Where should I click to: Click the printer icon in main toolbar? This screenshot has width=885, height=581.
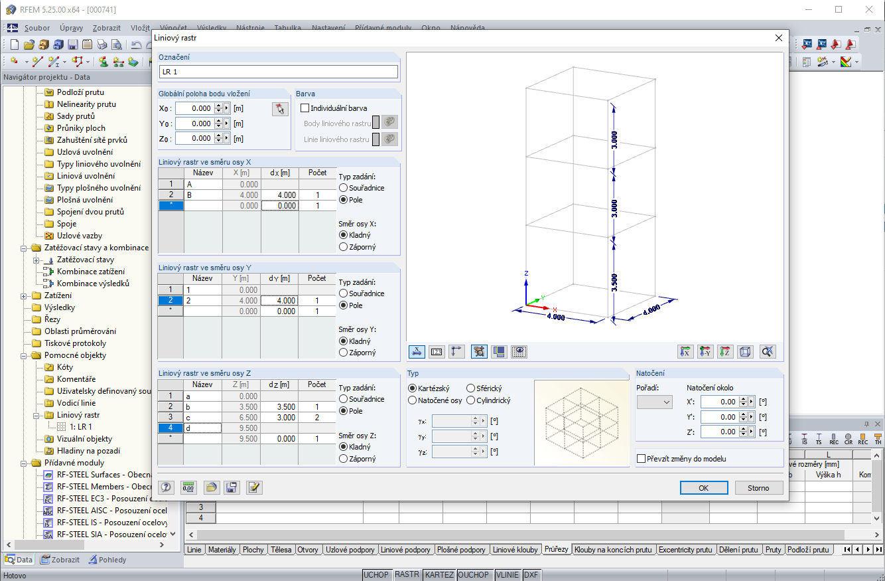coord(102,44)
